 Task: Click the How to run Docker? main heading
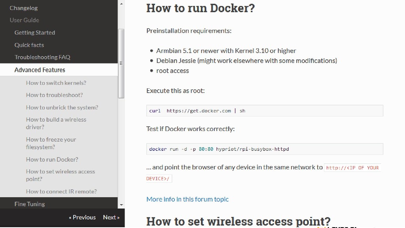pos(201,8)
